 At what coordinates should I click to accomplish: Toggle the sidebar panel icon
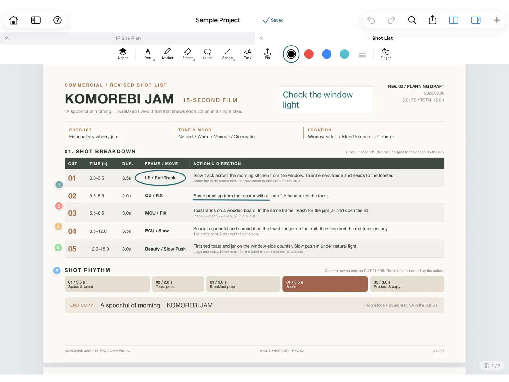pyautogui.click(x=36, y=20)
